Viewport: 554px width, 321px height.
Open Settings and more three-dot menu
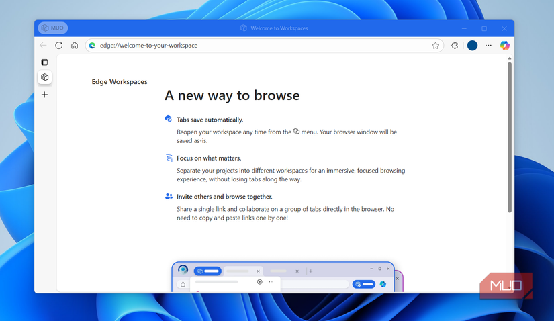coord(488,45)
